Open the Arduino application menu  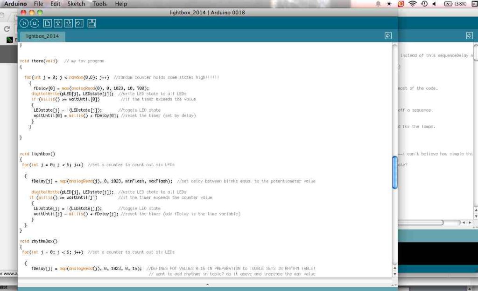[x=15, y=4]
